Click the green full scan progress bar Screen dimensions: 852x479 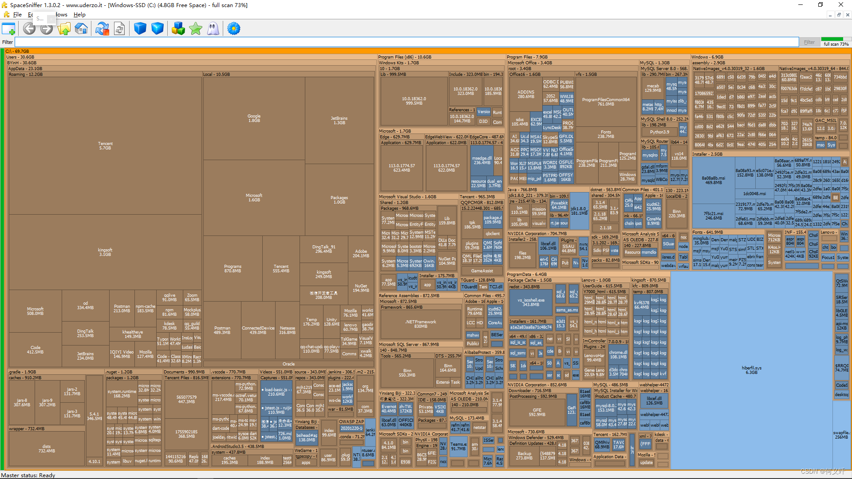[x=832, y=39]
